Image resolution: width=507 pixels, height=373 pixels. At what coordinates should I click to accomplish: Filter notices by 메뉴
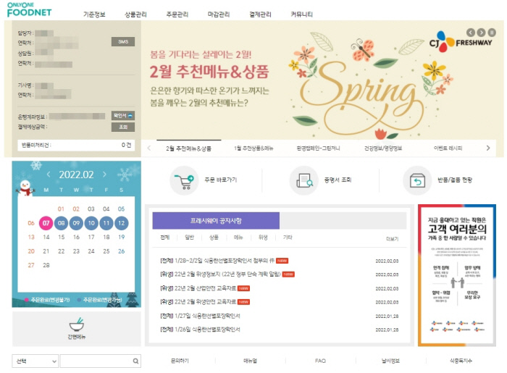coord(238,238)
